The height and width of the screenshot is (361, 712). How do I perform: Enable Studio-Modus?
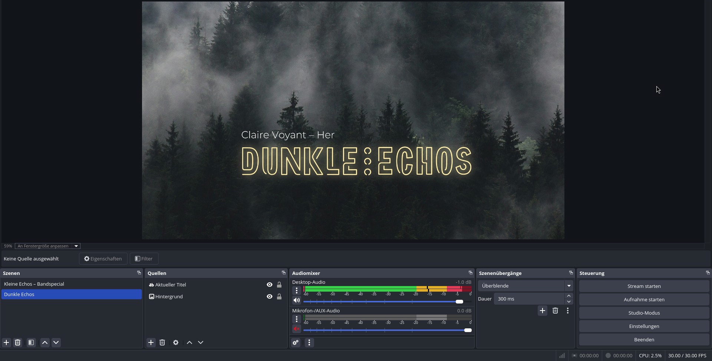pyautogui.click(x=644, y=313)
